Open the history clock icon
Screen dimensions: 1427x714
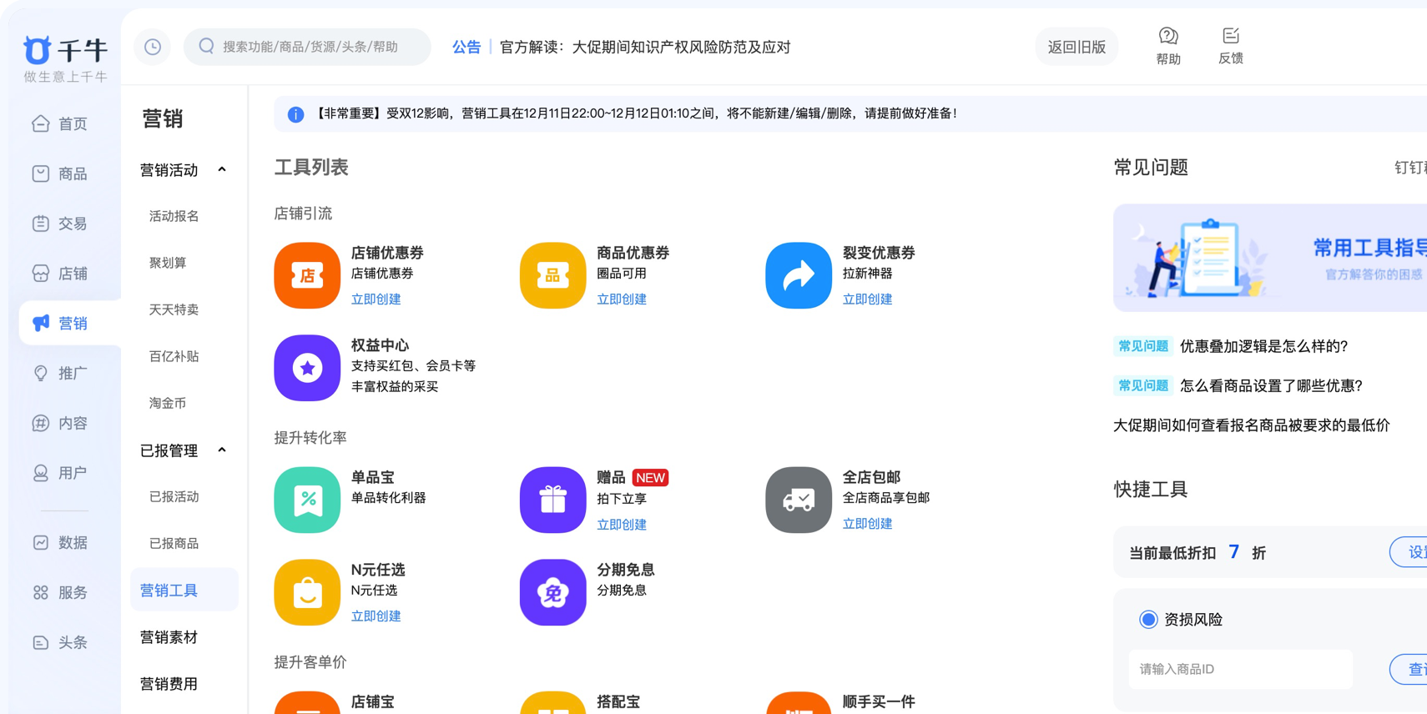153,47
